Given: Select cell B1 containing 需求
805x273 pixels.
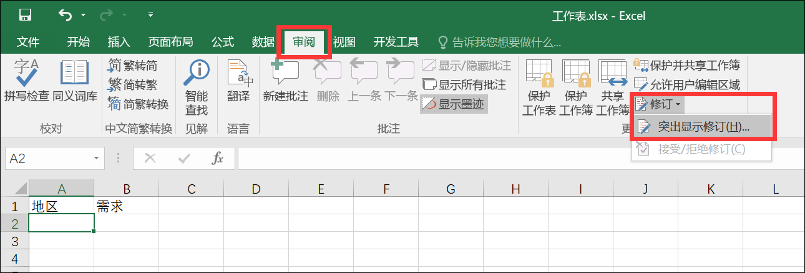Looking at the screenshot, I should coord(126,206).
